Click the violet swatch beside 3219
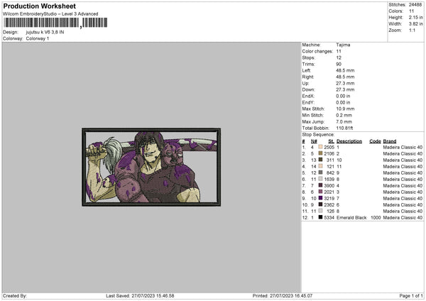Screen dimensions: 426x301 point(321,198)
